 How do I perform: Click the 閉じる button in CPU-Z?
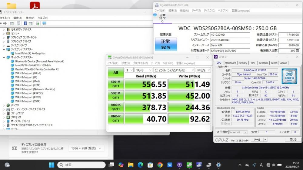coord(293,140)
